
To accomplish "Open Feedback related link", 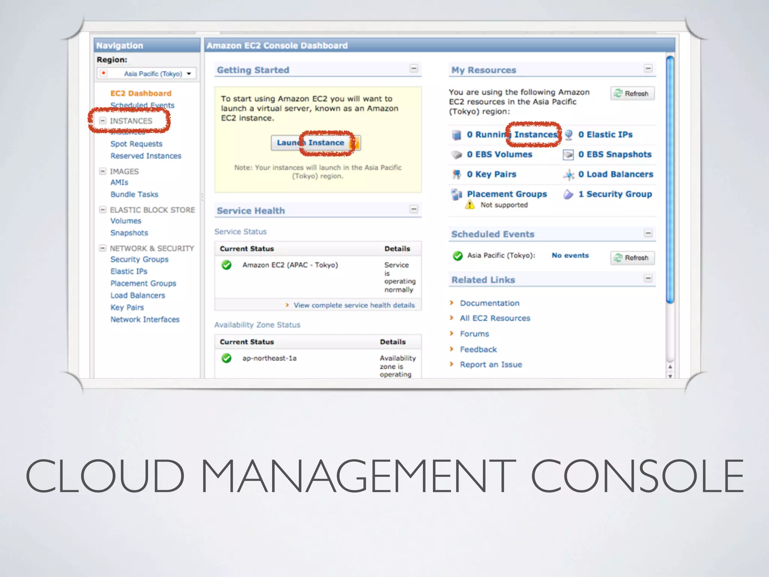I will coord(478,349).
